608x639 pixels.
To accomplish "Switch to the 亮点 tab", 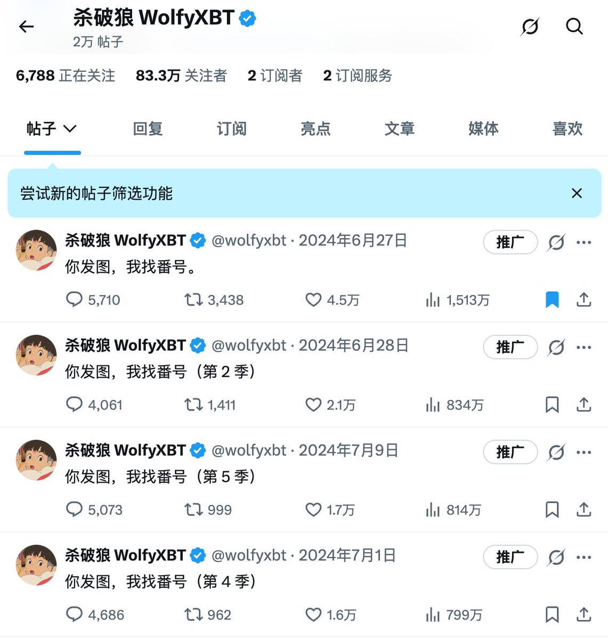I will (x=315, y=128).
